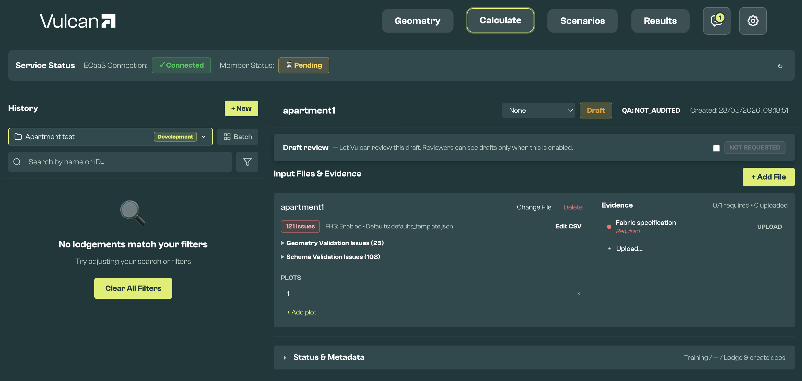Click the plus icon beside Upload...
Viewport: 802px width, 381px height.
pyautogui.click(x=609, y=249)
